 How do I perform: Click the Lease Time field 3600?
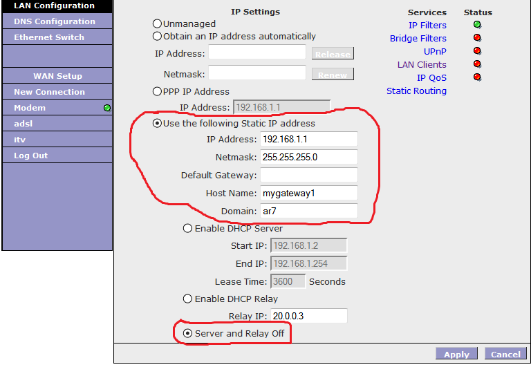pos(288,281)
